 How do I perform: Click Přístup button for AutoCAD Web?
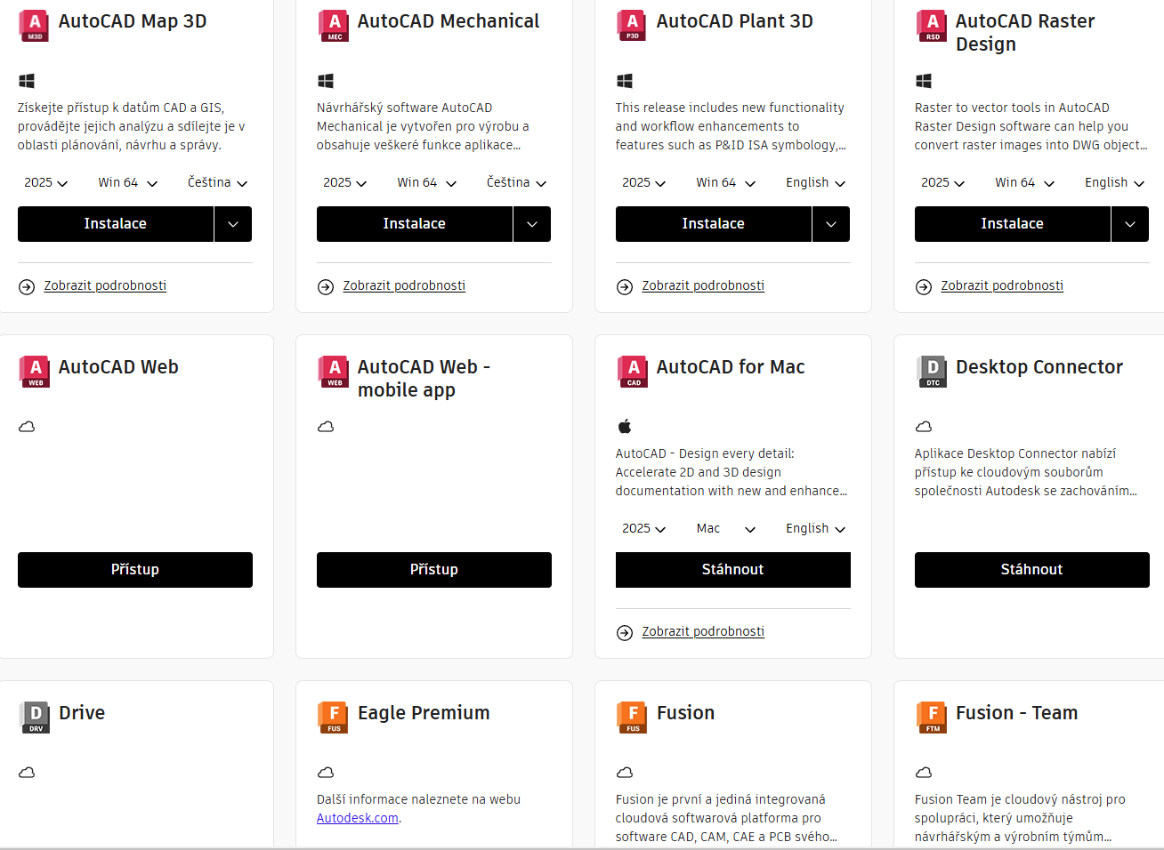coord(135,570)
